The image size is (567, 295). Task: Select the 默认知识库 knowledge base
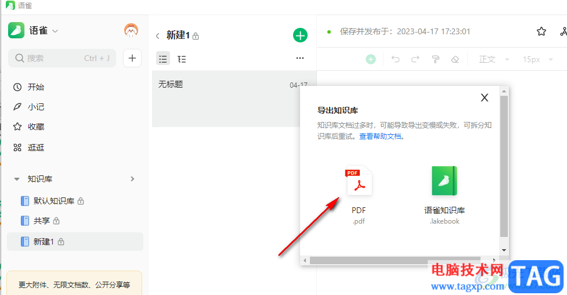click(x=75, y=201)
